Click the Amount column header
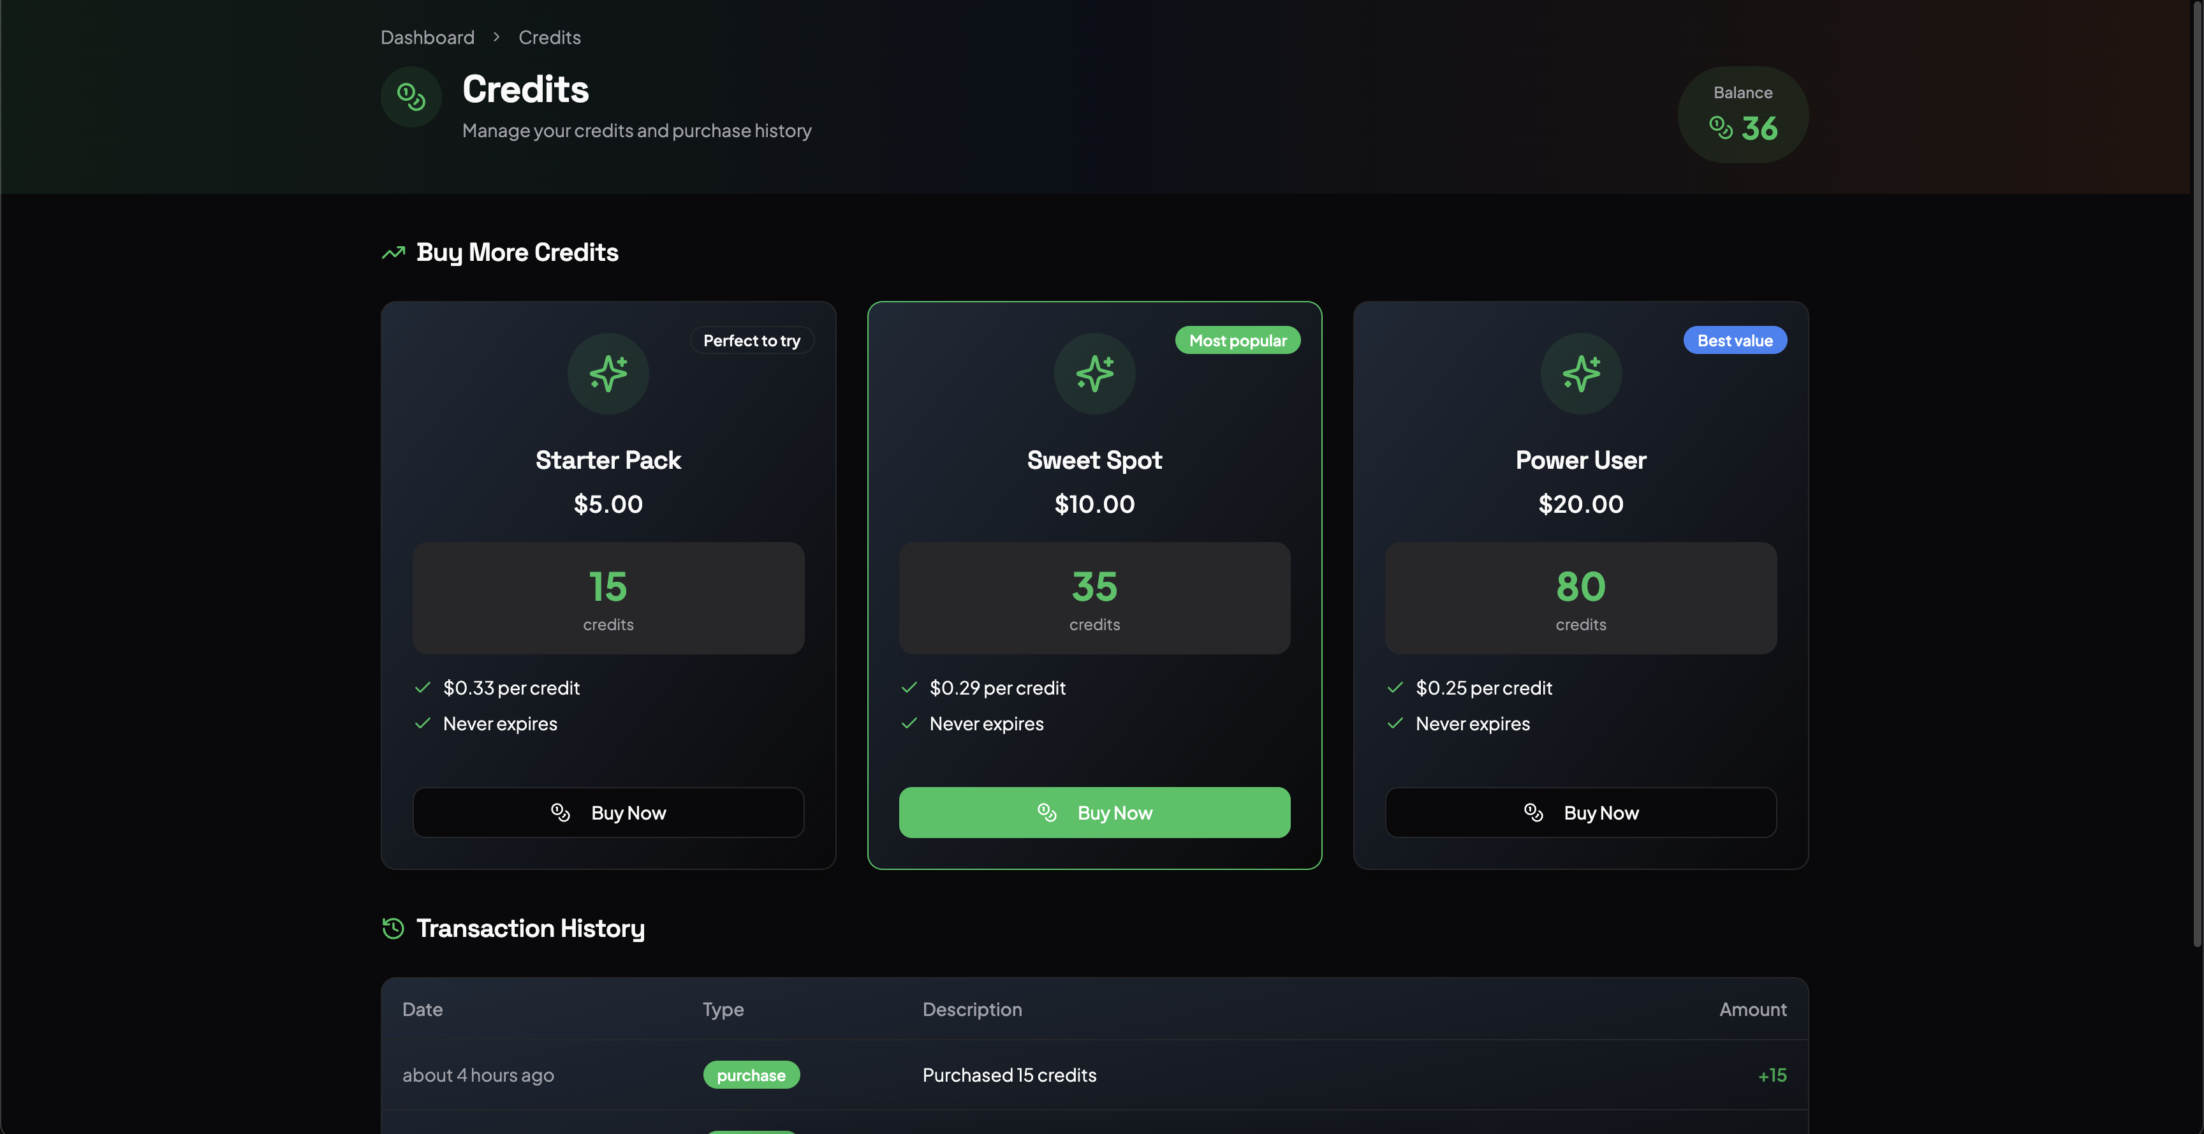 point(1752,1009)
